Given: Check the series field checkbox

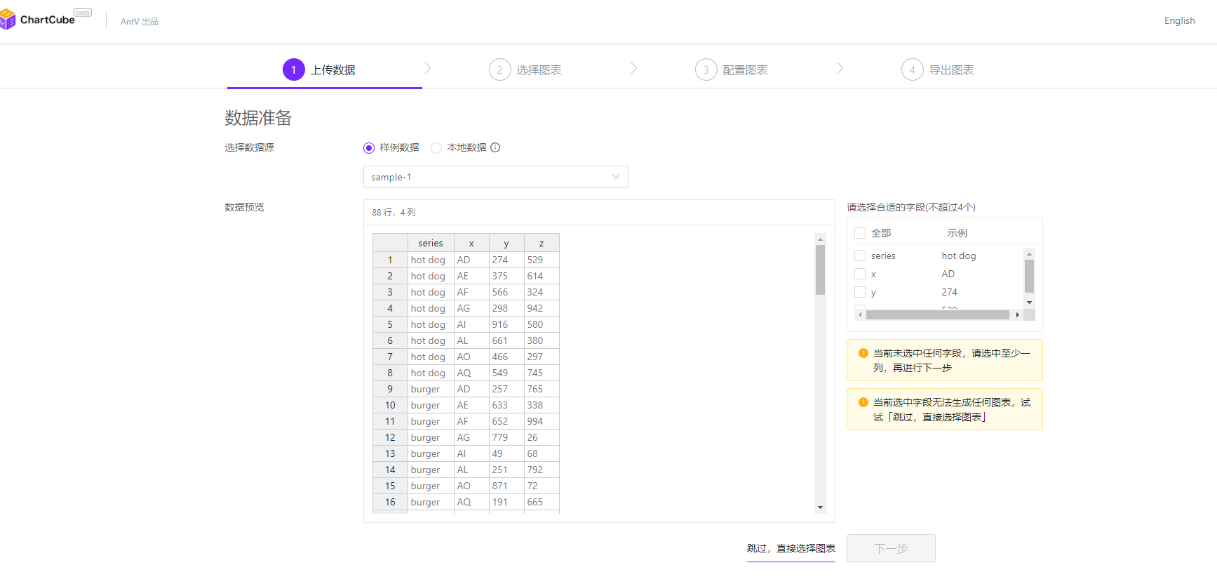Looking at the screenshot, I should coord(860,255).
